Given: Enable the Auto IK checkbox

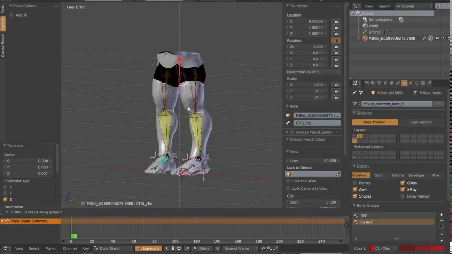Looking at the screenshot, I should 11,15.
